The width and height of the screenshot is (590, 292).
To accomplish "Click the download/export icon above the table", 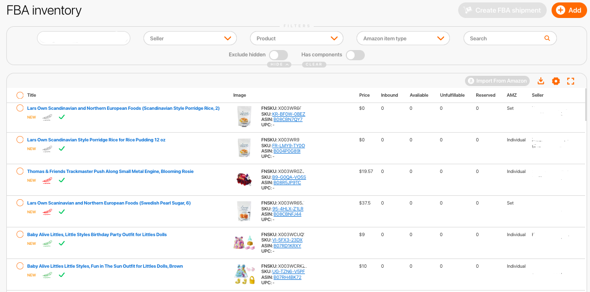I will [541, 81].
